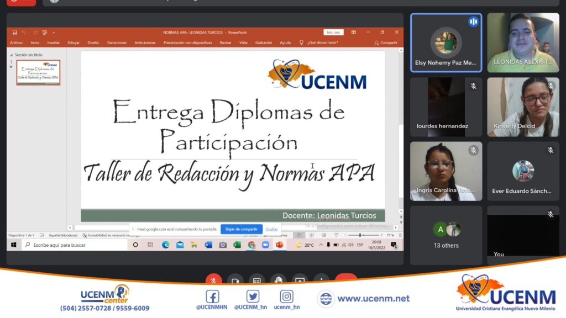Toggle the muted microphone button in Meet
Viewport: 566px width, 318px height.
[x=213, y=280]
